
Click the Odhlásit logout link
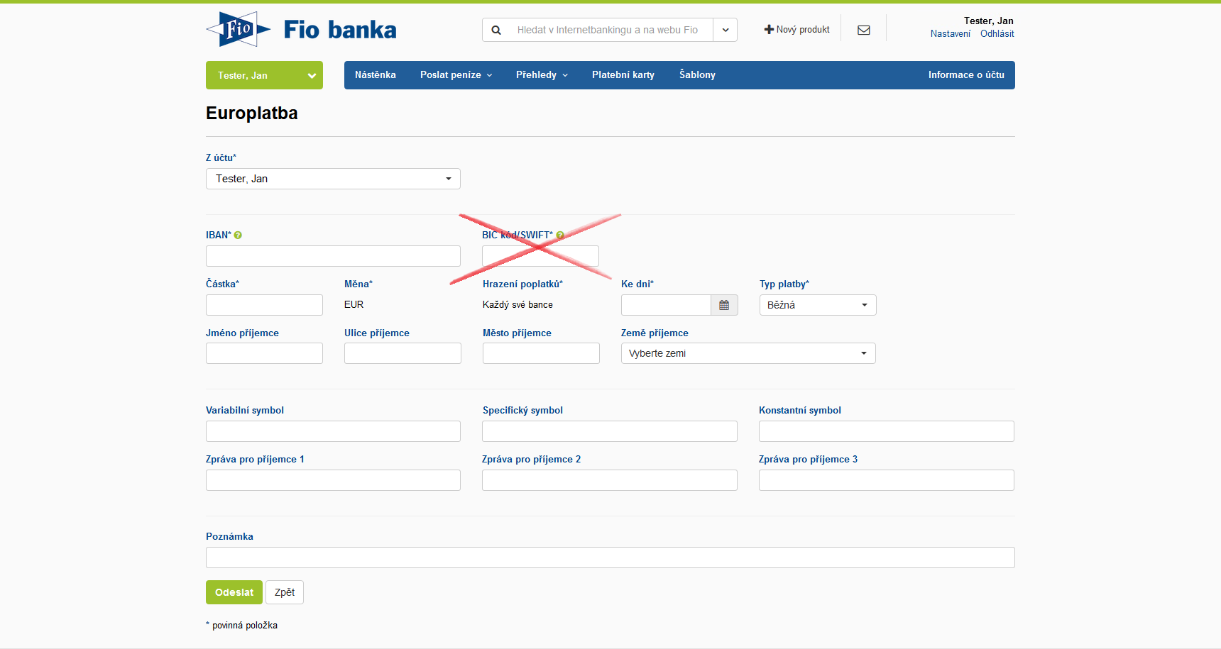coord(997,33)
